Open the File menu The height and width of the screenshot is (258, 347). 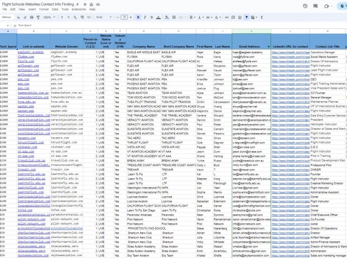coord(4,10)
